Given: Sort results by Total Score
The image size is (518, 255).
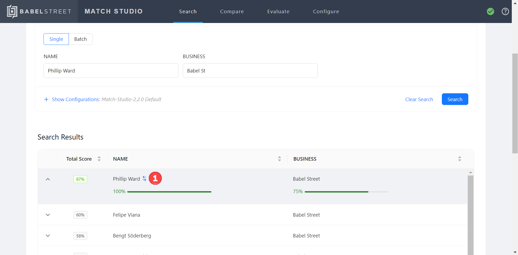Looking at the screenshot, I should click(99, 159).
